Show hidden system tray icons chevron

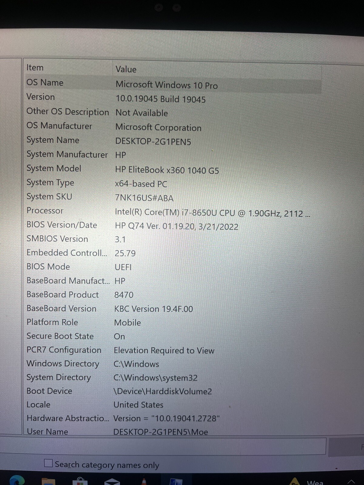click(x=351, y=482)
